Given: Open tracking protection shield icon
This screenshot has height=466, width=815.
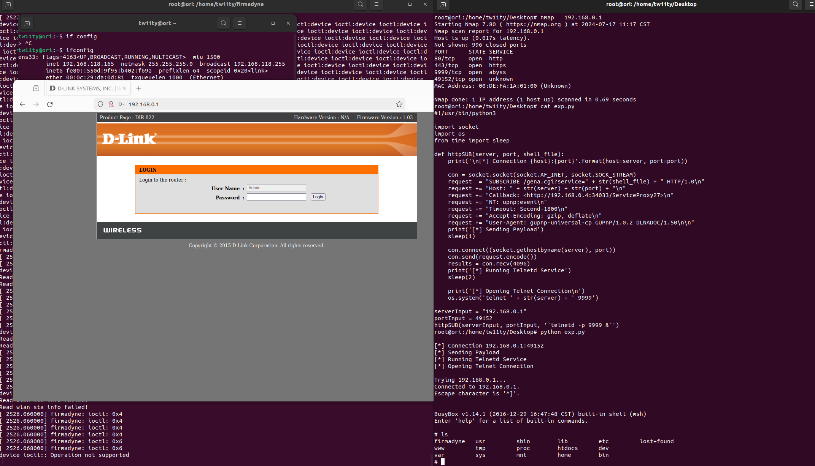Looking at the screenshot, I should (100, 104).
